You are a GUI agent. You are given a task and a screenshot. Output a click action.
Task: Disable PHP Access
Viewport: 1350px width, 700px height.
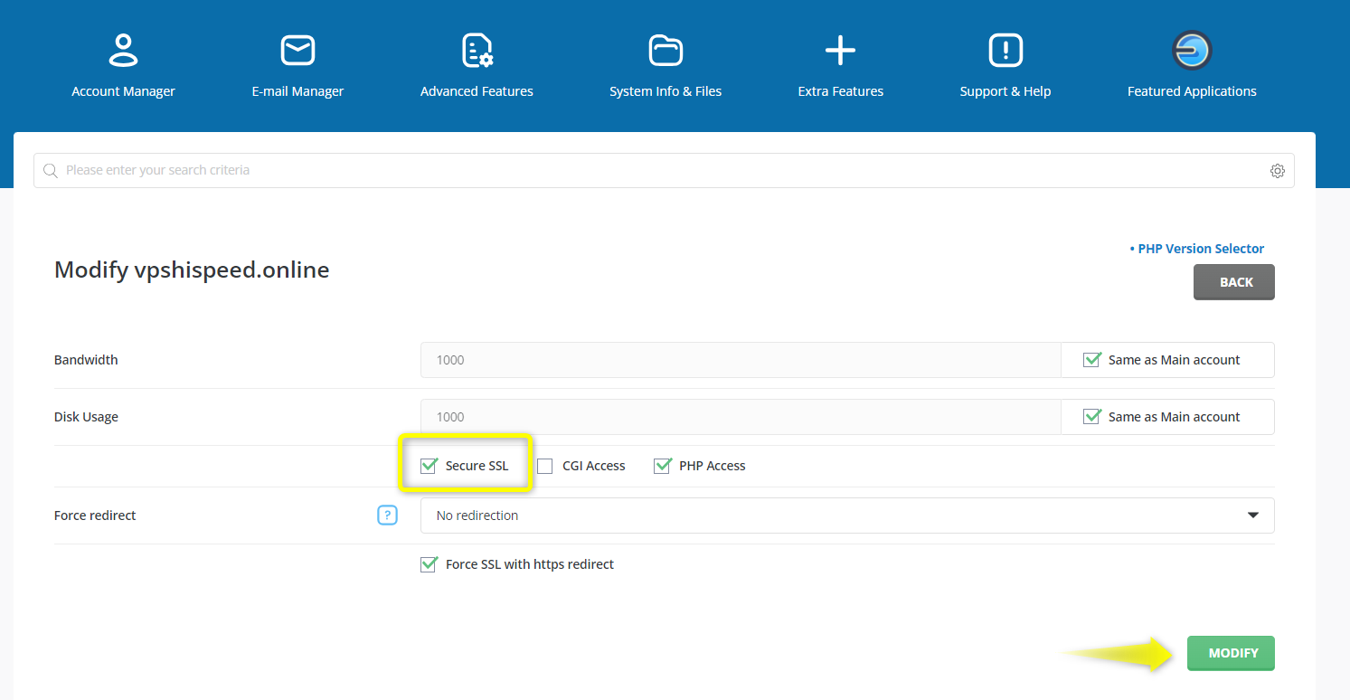(x=662, y=465)
